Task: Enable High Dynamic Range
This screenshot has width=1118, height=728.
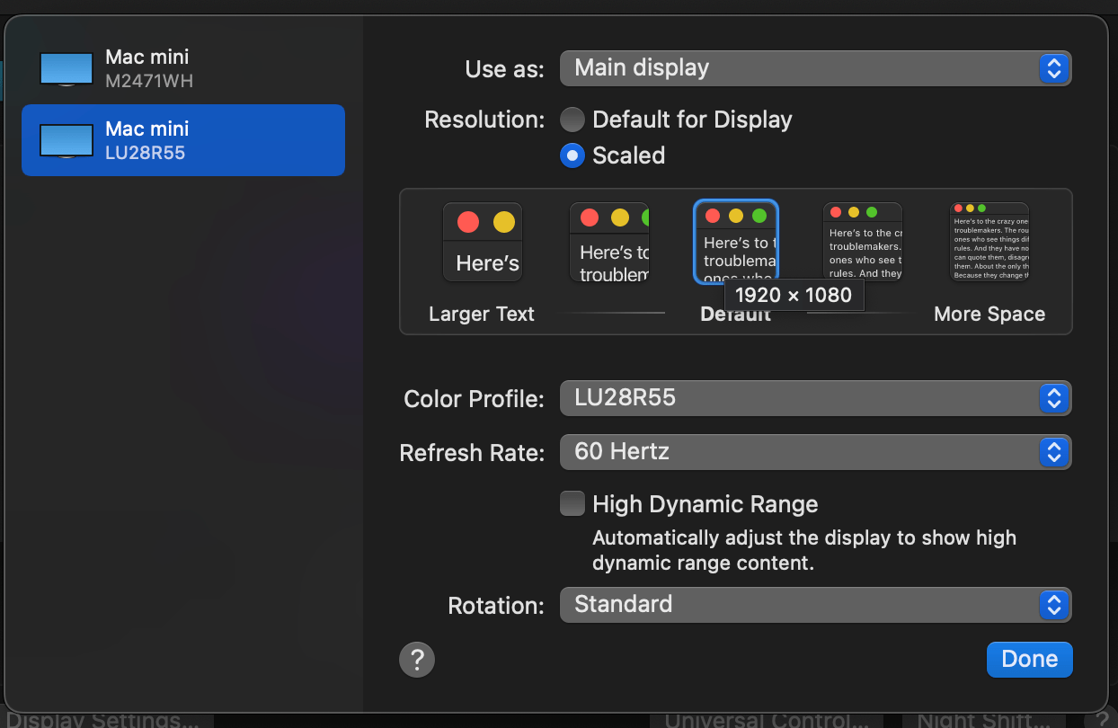Action: tap(572, 503)
